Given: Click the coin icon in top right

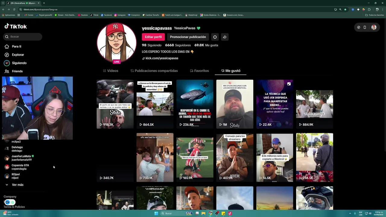Looking at the screenshot, I should click(x=359, y=27).
